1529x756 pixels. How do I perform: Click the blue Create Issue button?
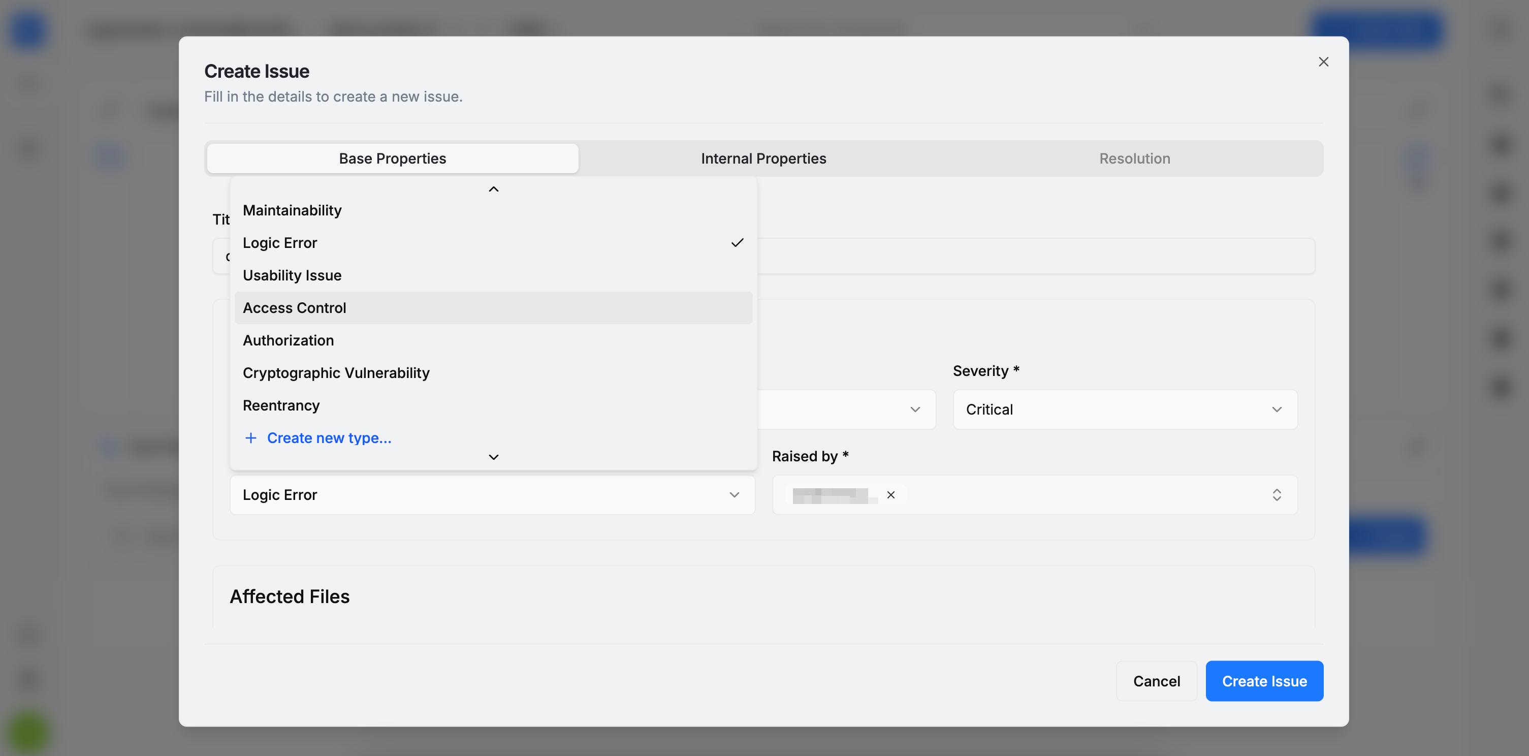[x=1264, y=681]
